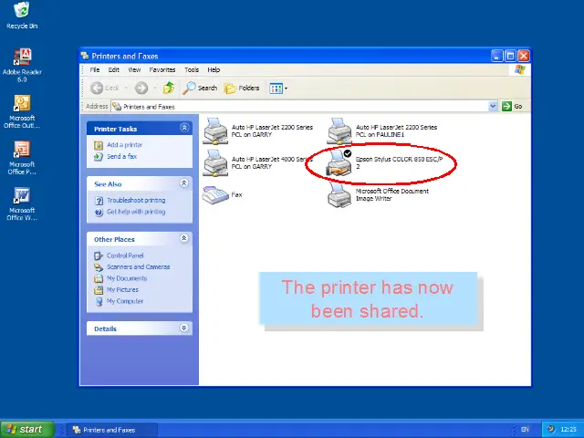Click the Windows Start button
This screenshot has width=584, height=438.
click(x=27, y=430)
